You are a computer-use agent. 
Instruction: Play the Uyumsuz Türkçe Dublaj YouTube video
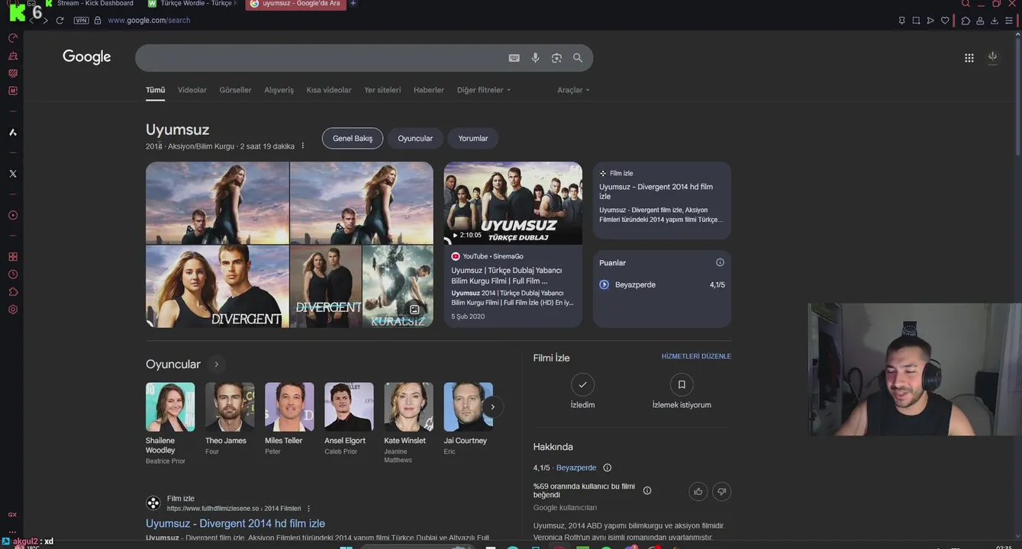click(513, 203)
